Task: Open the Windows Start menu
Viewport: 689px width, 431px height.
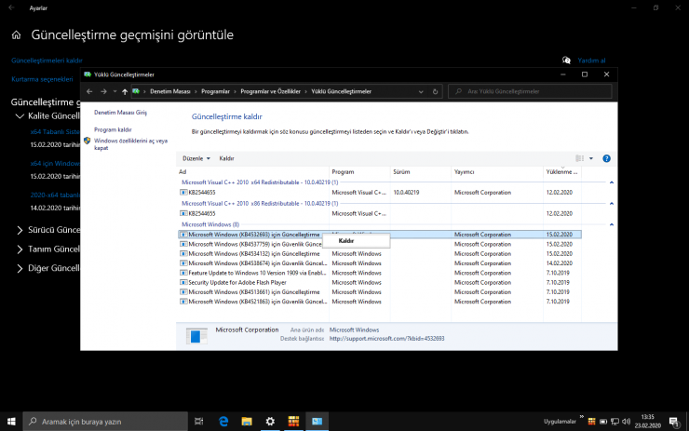Action: tap(11, 422)
